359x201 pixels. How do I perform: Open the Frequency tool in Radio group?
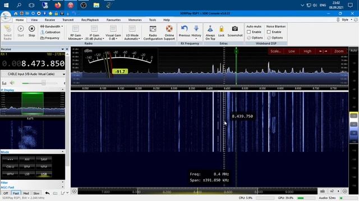(50, 38)
